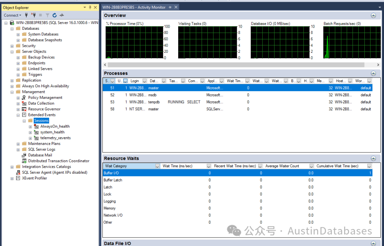
Task: Click the % Processor Time graph
Action: [134, 43]
